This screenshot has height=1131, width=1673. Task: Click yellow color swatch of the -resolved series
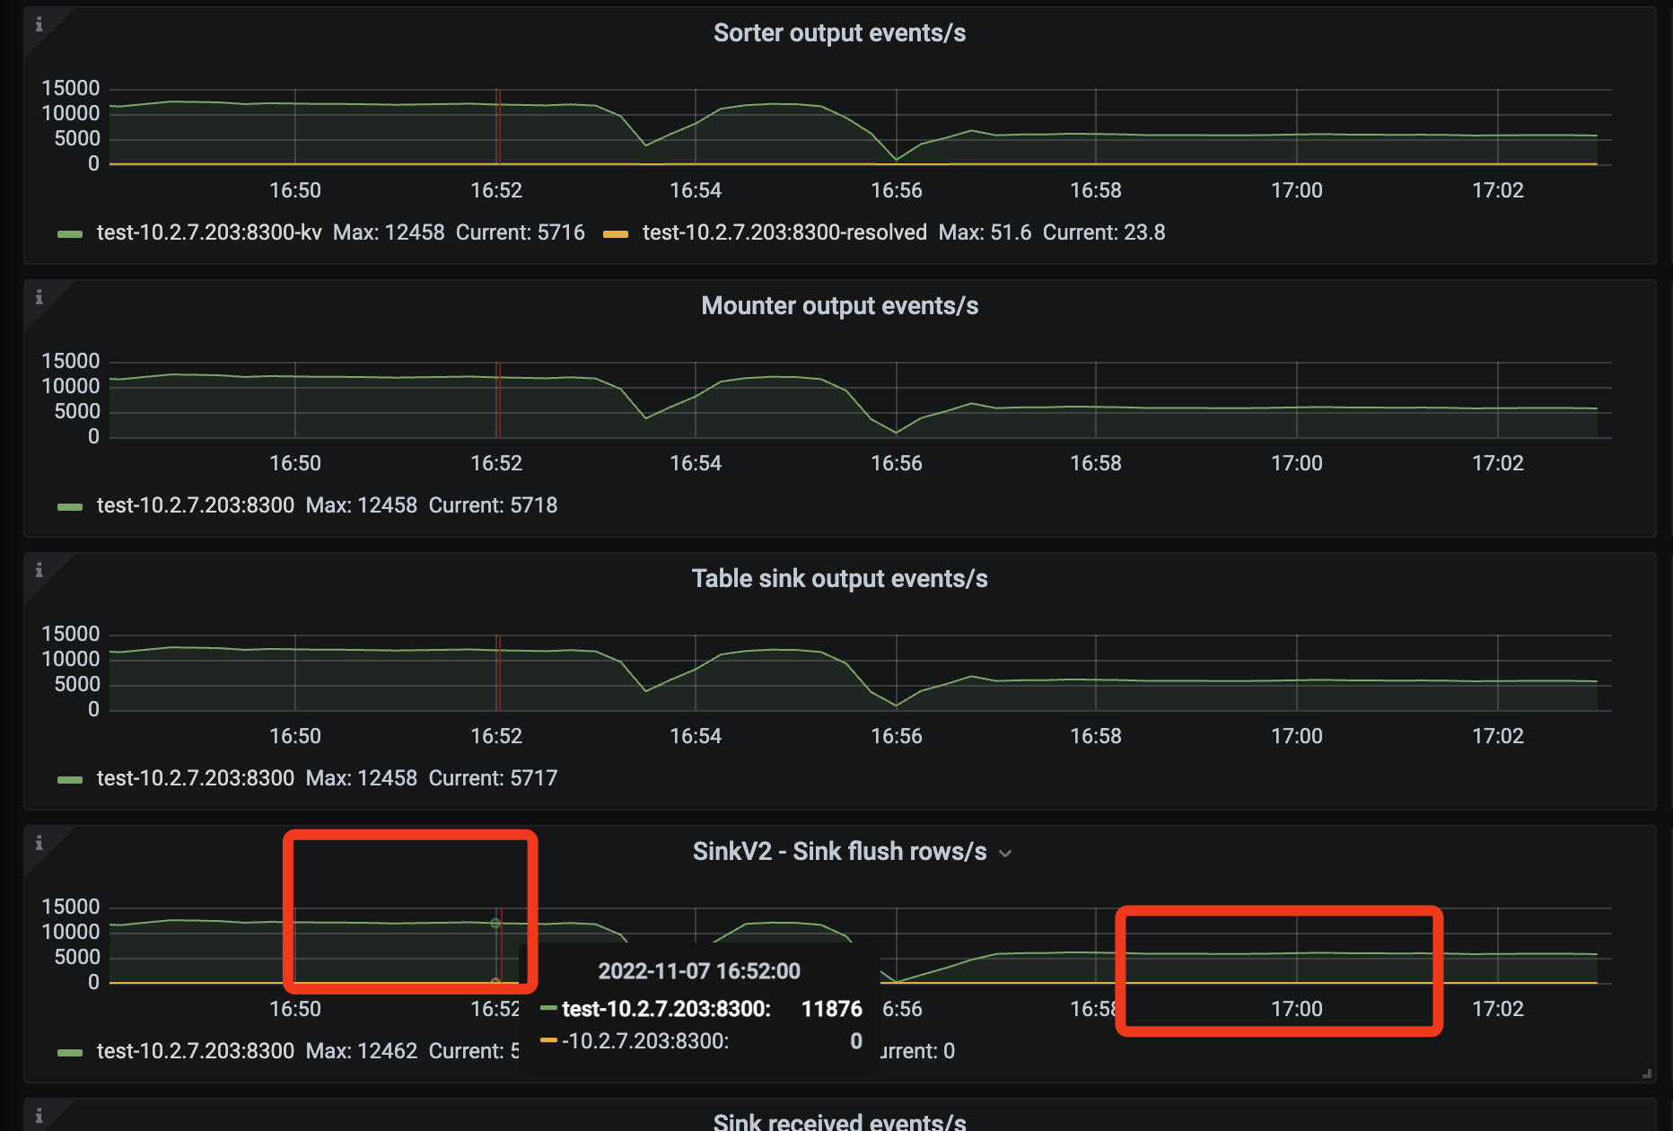pos(616,234)
